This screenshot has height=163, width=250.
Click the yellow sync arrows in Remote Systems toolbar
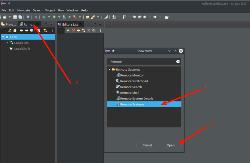(x=45, y=30)
